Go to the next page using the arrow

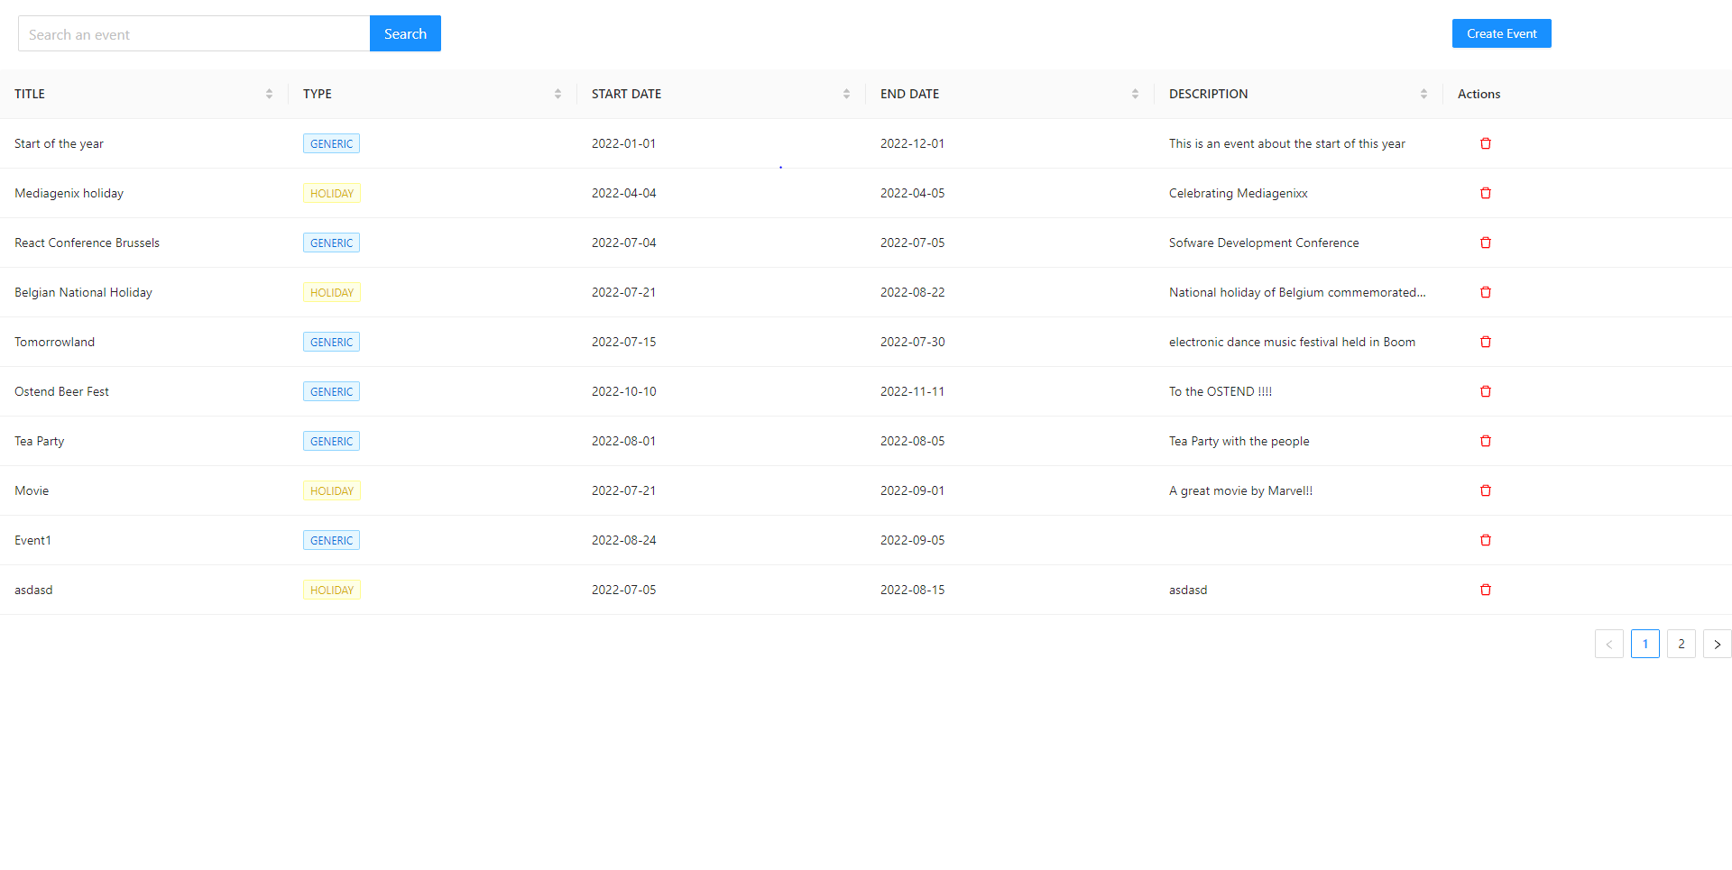point(1717,644)
